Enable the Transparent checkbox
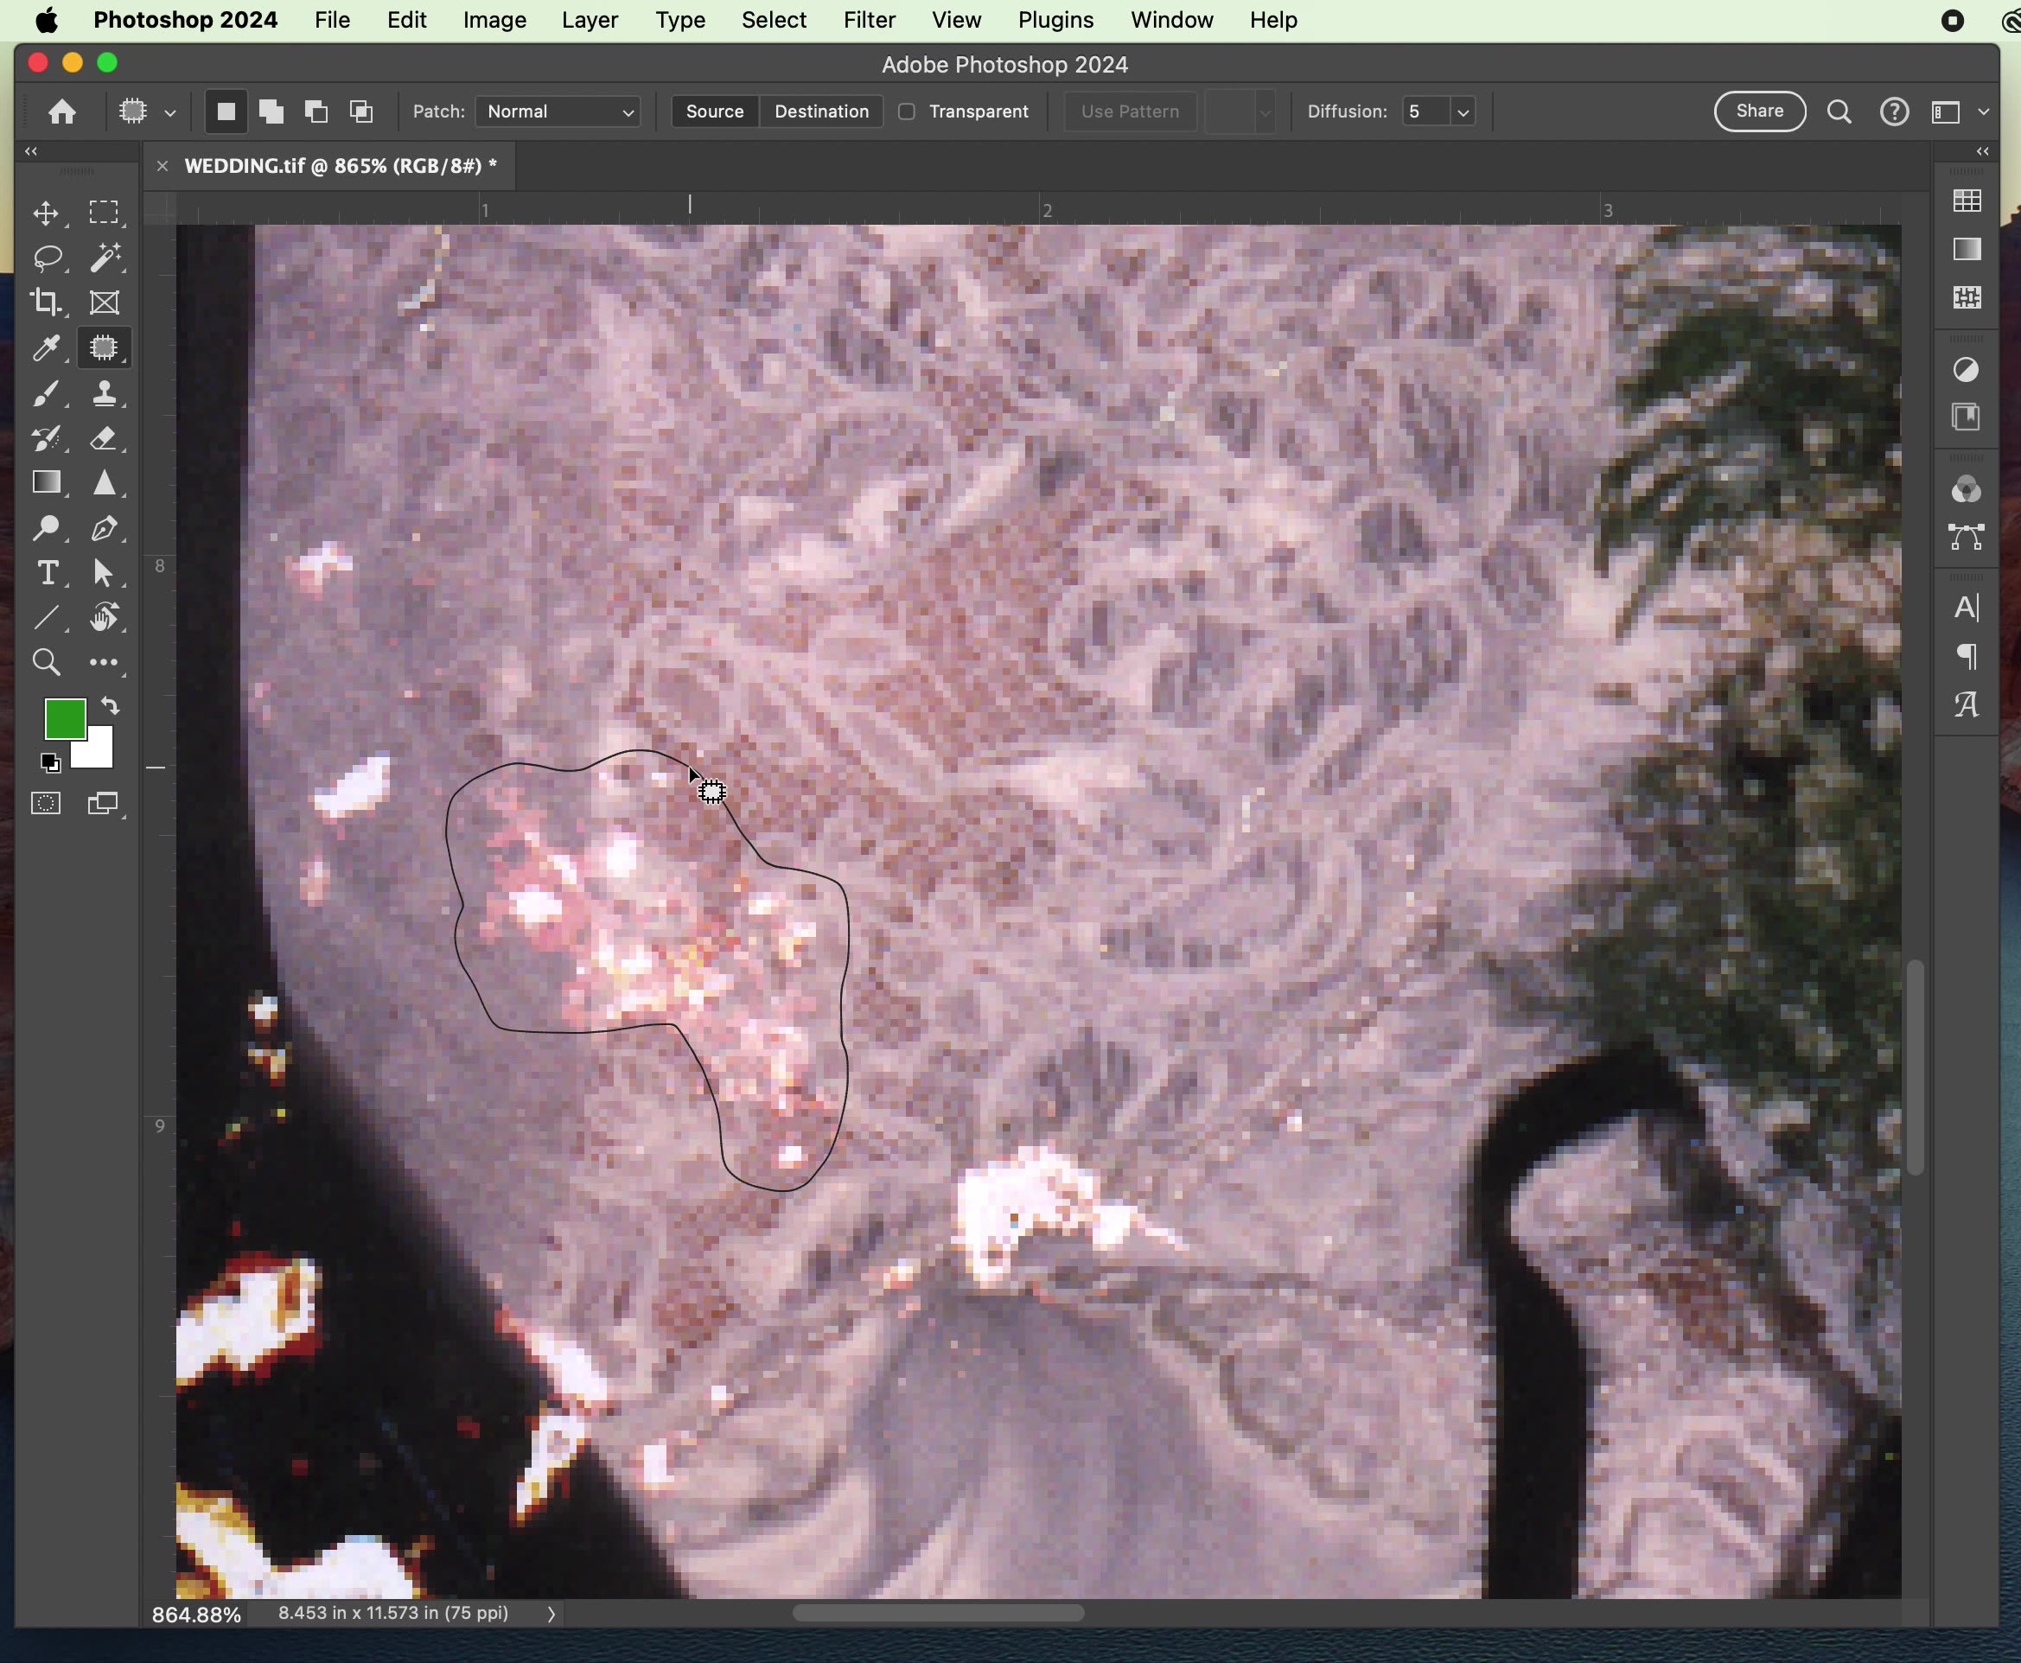The height and width of the screenshot is (1663, 2021). coord(906,112)
